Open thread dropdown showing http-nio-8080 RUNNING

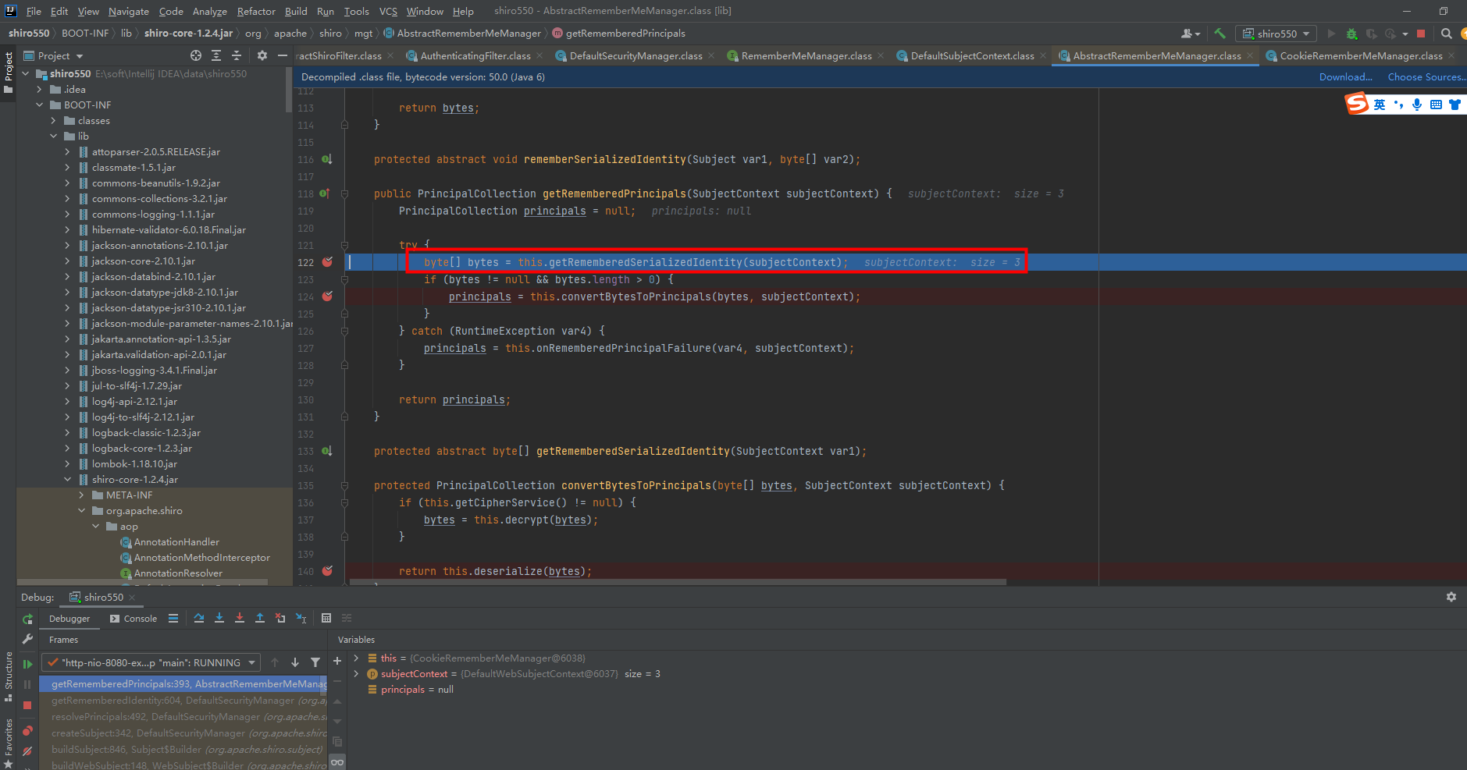[x=151, y=662]
